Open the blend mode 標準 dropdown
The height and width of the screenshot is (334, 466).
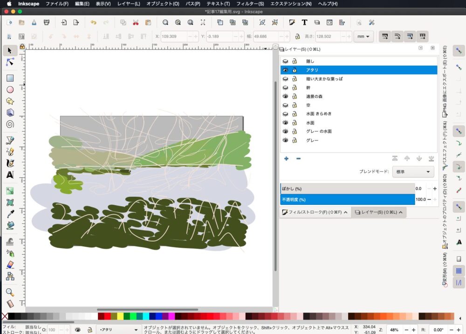[413, 172]
